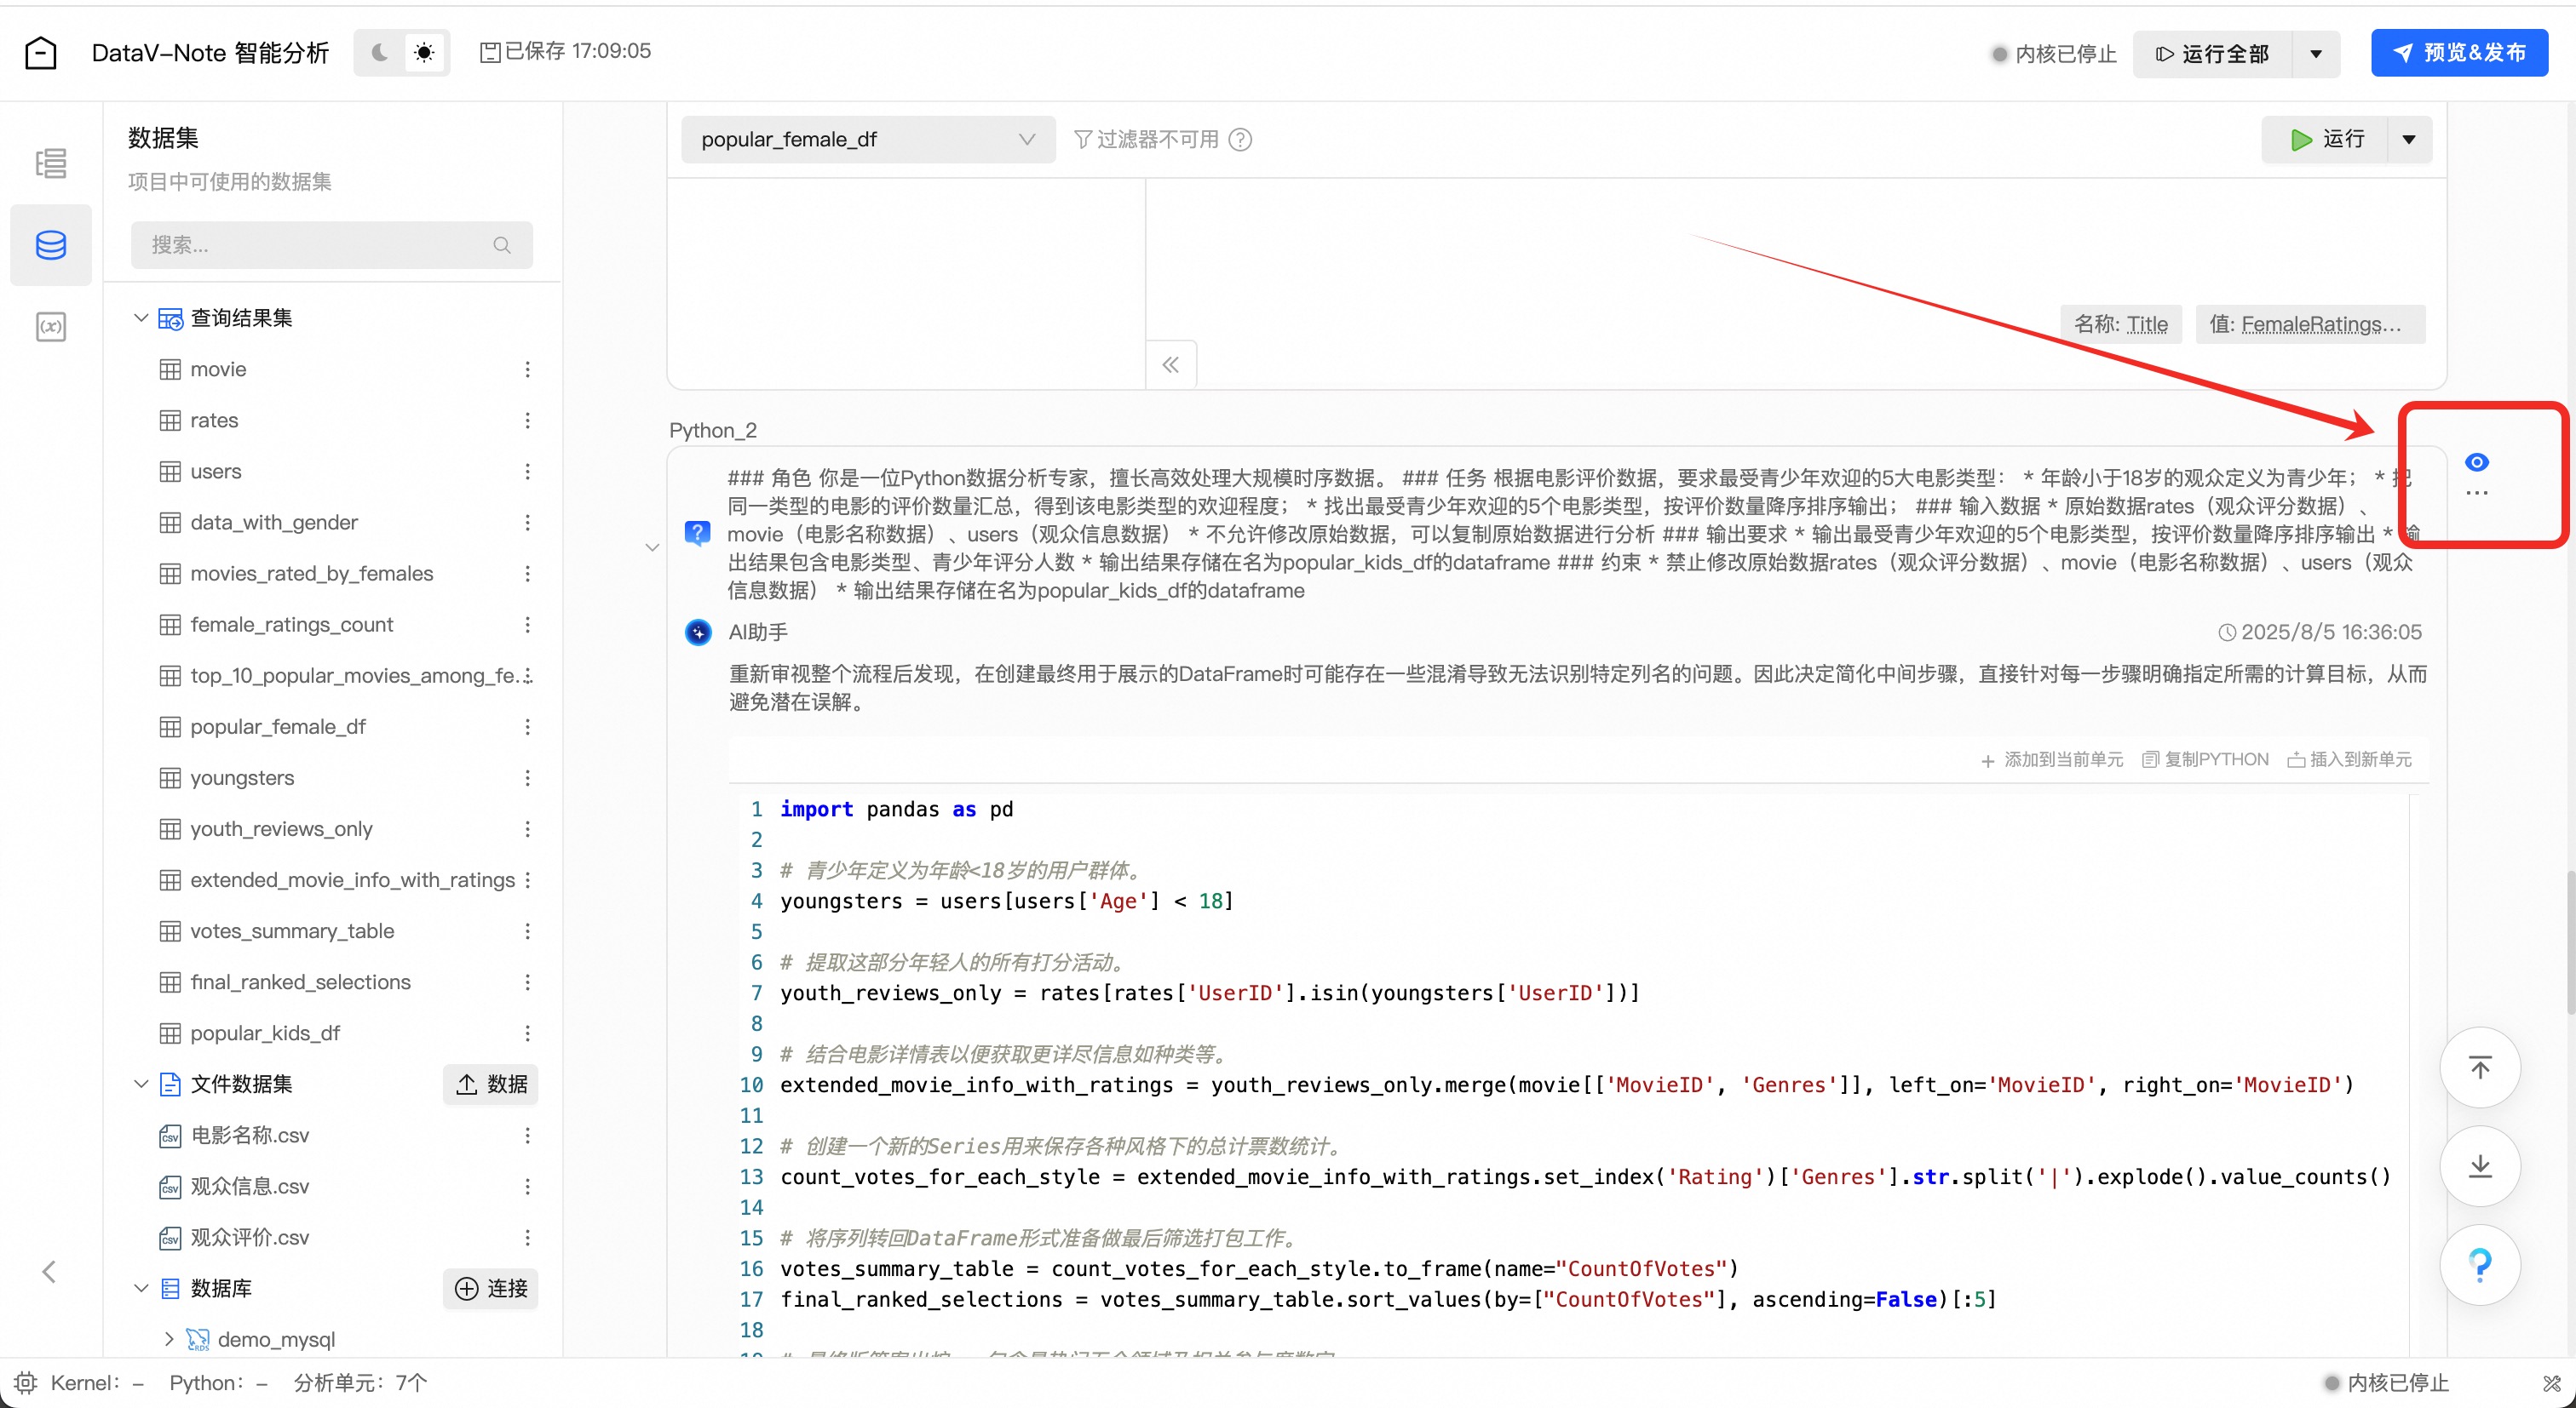Open help question mark floating button
The height and width of the screenshot is (1408, 2576).
(2480, 1265)
